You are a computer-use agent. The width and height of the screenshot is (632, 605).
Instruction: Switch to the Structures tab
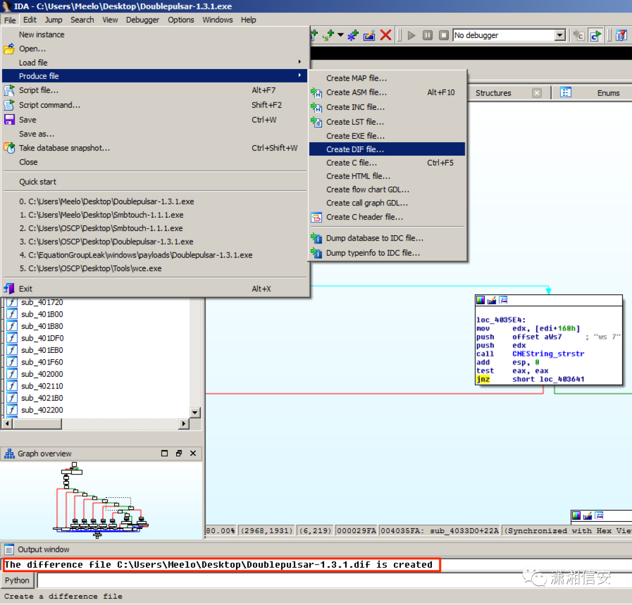coord(493,92)
